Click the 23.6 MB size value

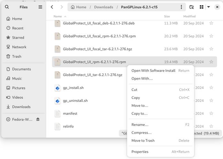tap(171, 49)
